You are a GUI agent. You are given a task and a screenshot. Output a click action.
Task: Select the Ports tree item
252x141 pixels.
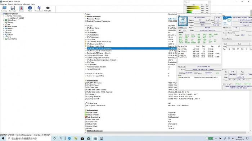9,37
